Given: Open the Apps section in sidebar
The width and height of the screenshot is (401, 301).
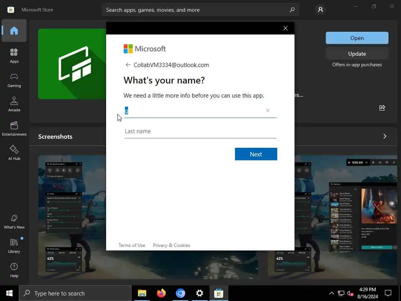Looking at the screenshot, I should click(x=14, y=56).
